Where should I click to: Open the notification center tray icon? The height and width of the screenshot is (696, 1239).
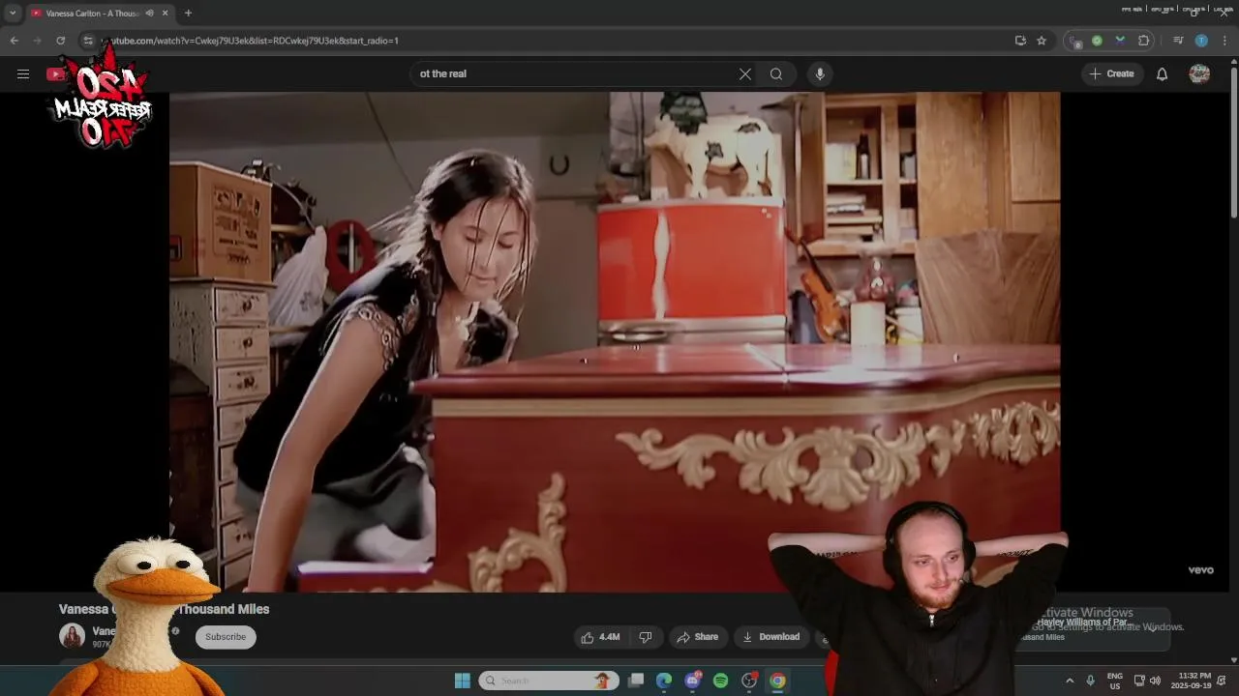point(1223,681)
